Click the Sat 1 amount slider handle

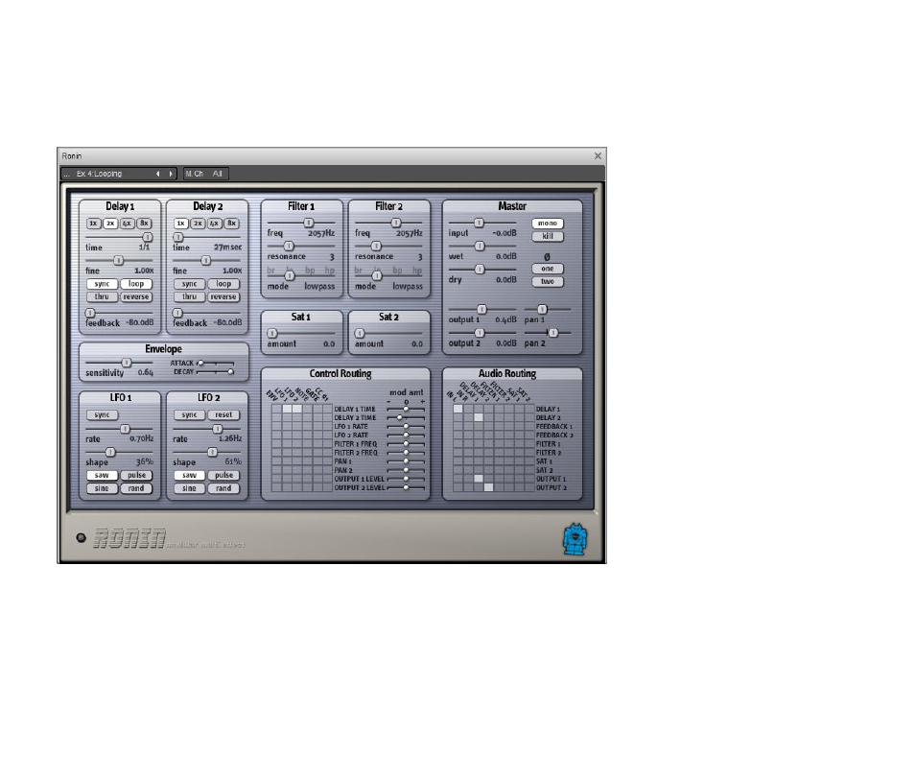tap(272, 333)
